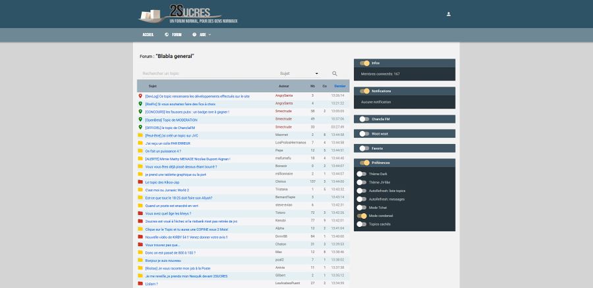Click red folder icon of Kikoo-Jap topic

coord(140,181)
